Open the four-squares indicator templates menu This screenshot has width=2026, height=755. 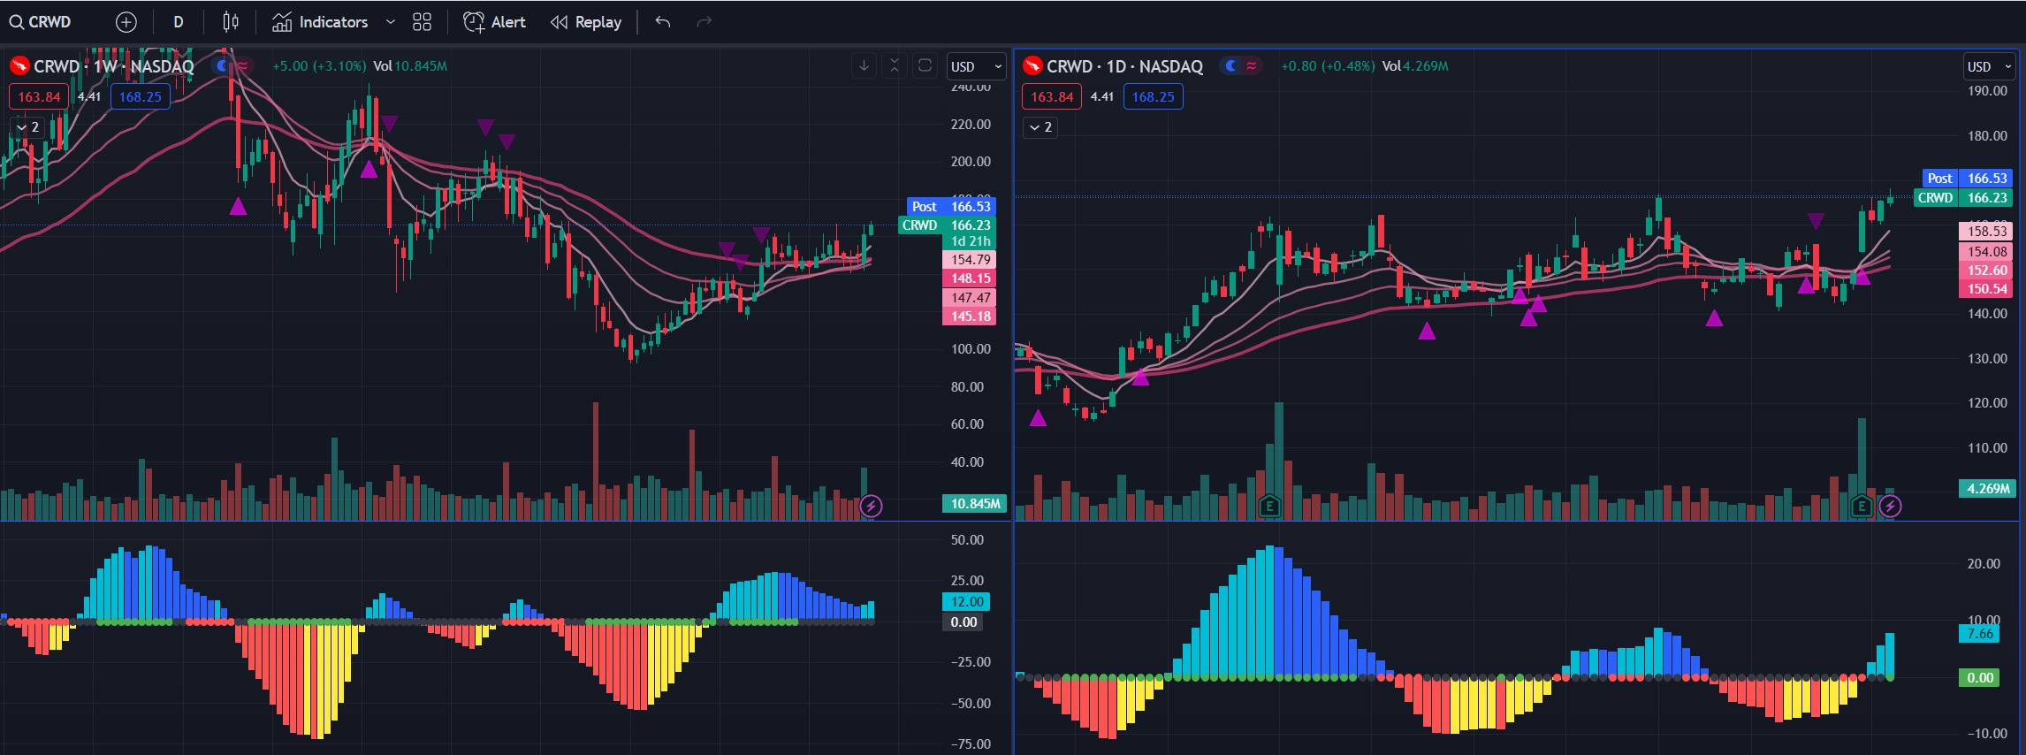(423, 22)
